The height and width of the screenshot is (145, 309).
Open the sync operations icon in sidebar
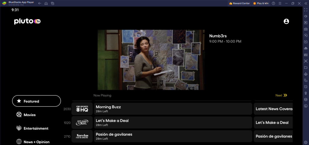tap(306, 42)
